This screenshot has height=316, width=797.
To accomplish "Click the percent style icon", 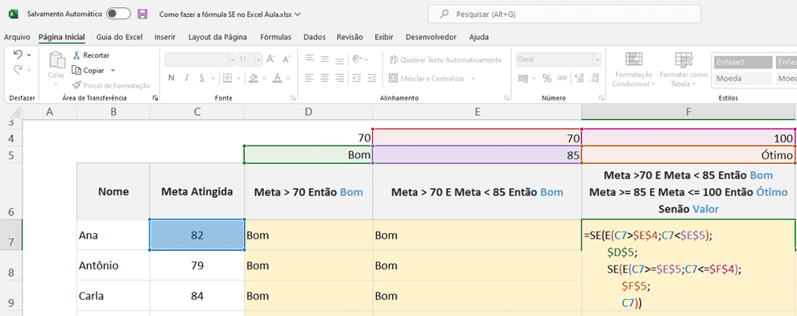I will point(547,78).
